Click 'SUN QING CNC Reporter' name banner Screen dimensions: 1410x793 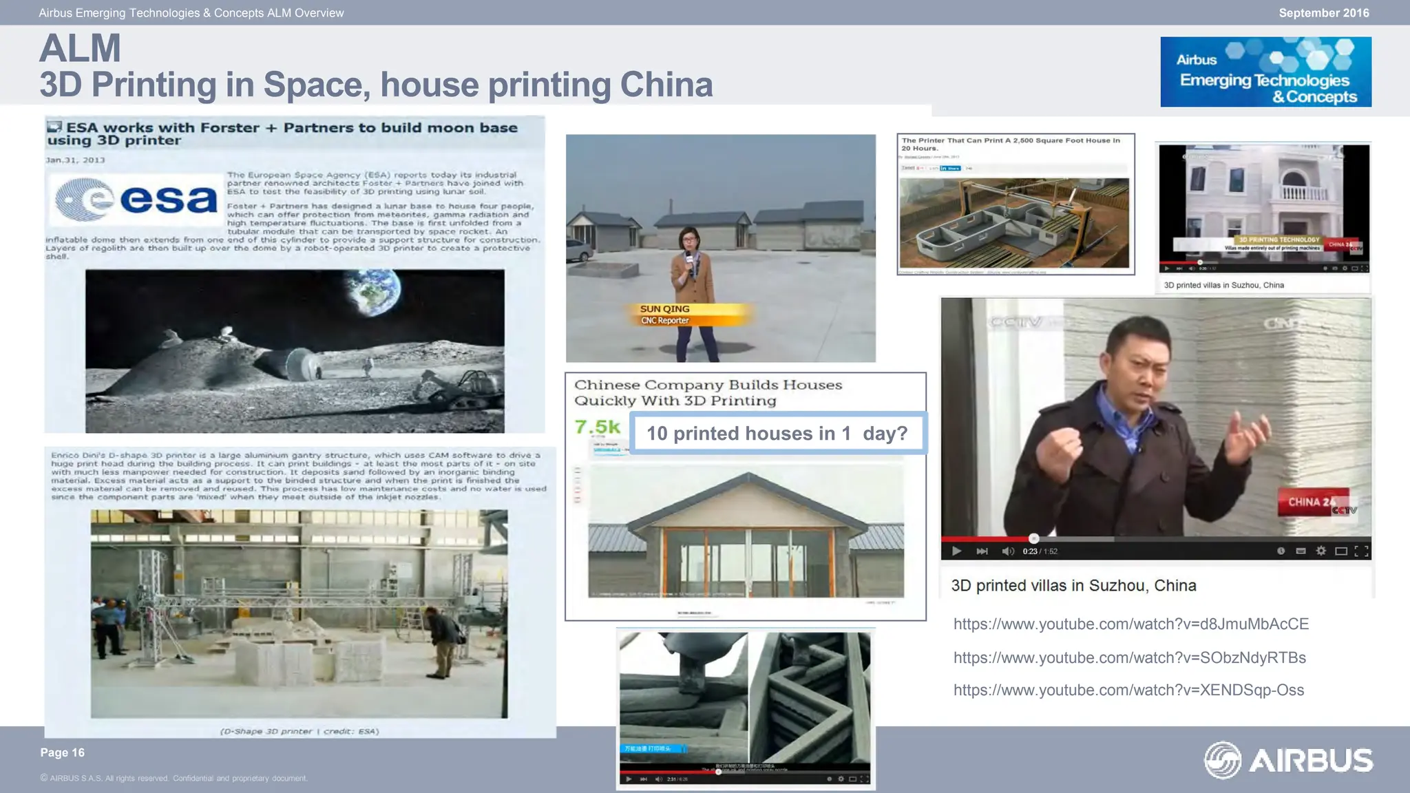pos(692,315)
